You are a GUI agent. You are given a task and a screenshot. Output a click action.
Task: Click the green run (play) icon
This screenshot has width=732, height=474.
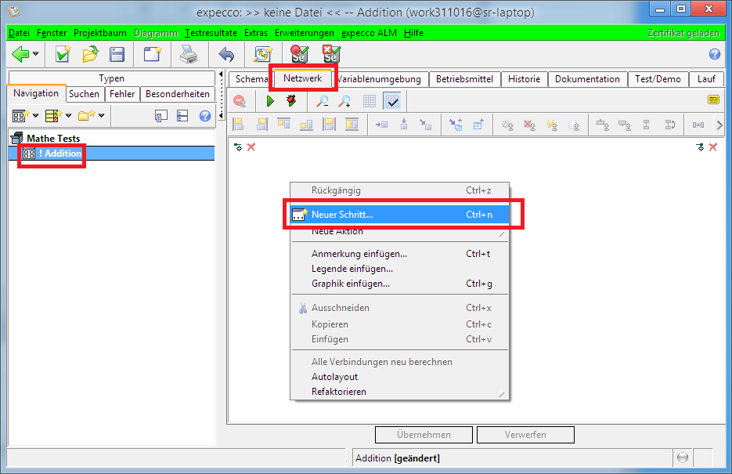pos(270,101)
